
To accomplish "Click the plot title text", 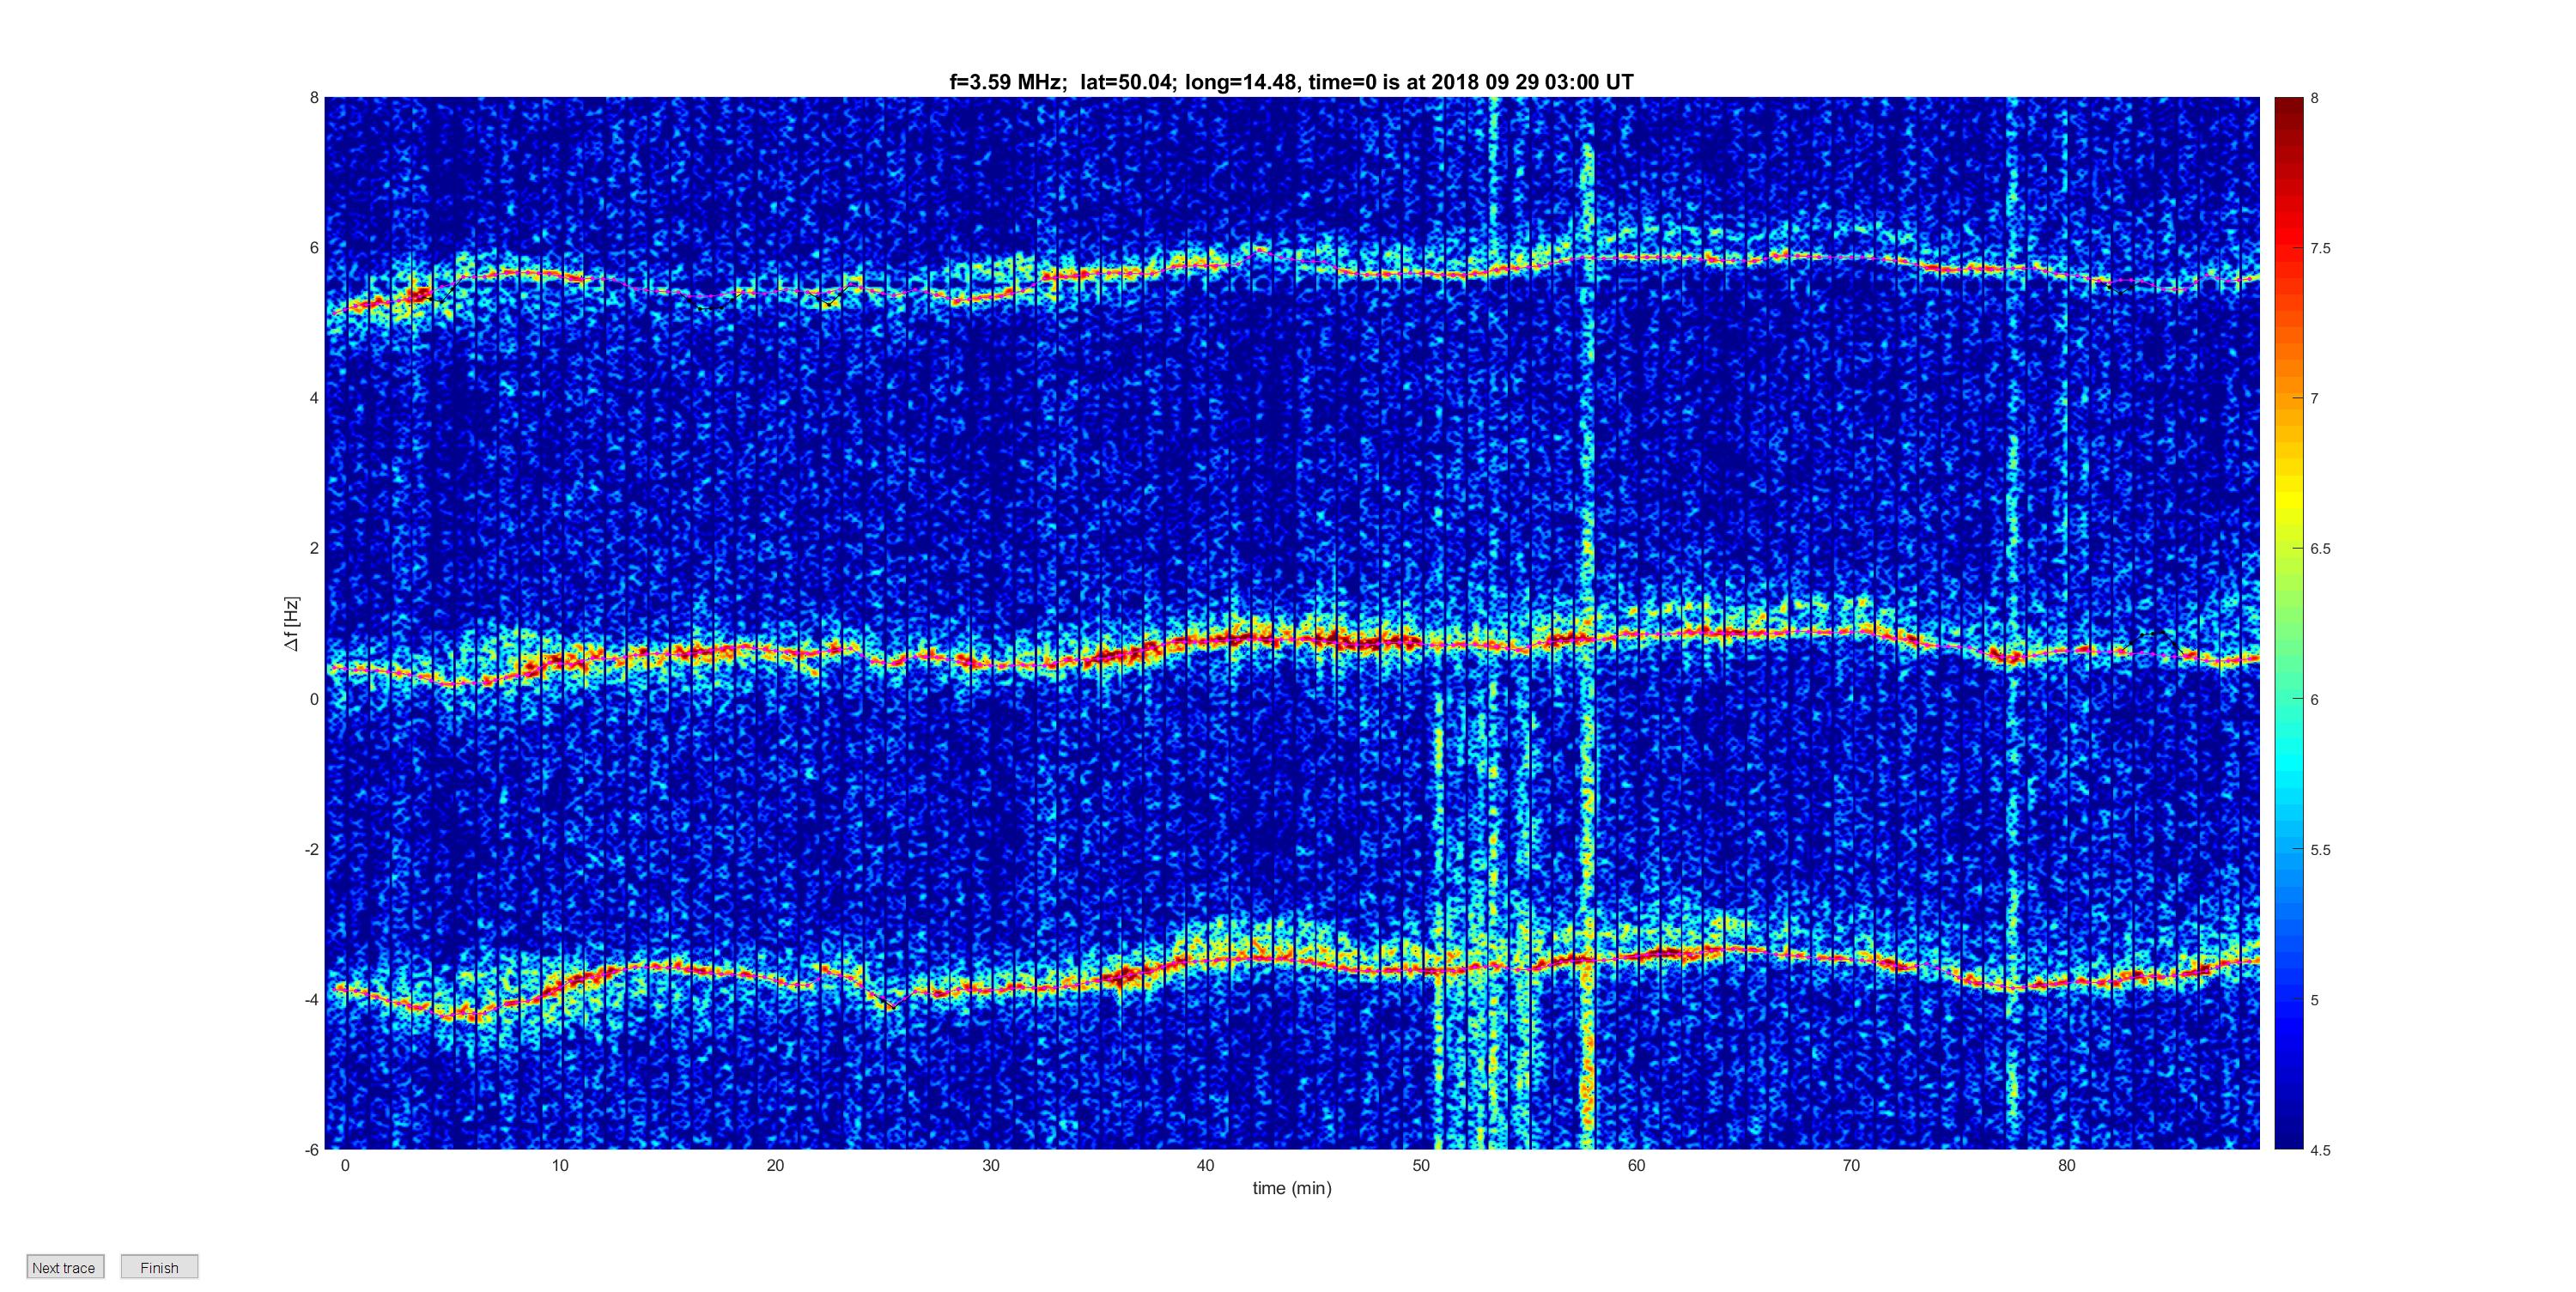I will (x=1291, y=82).
